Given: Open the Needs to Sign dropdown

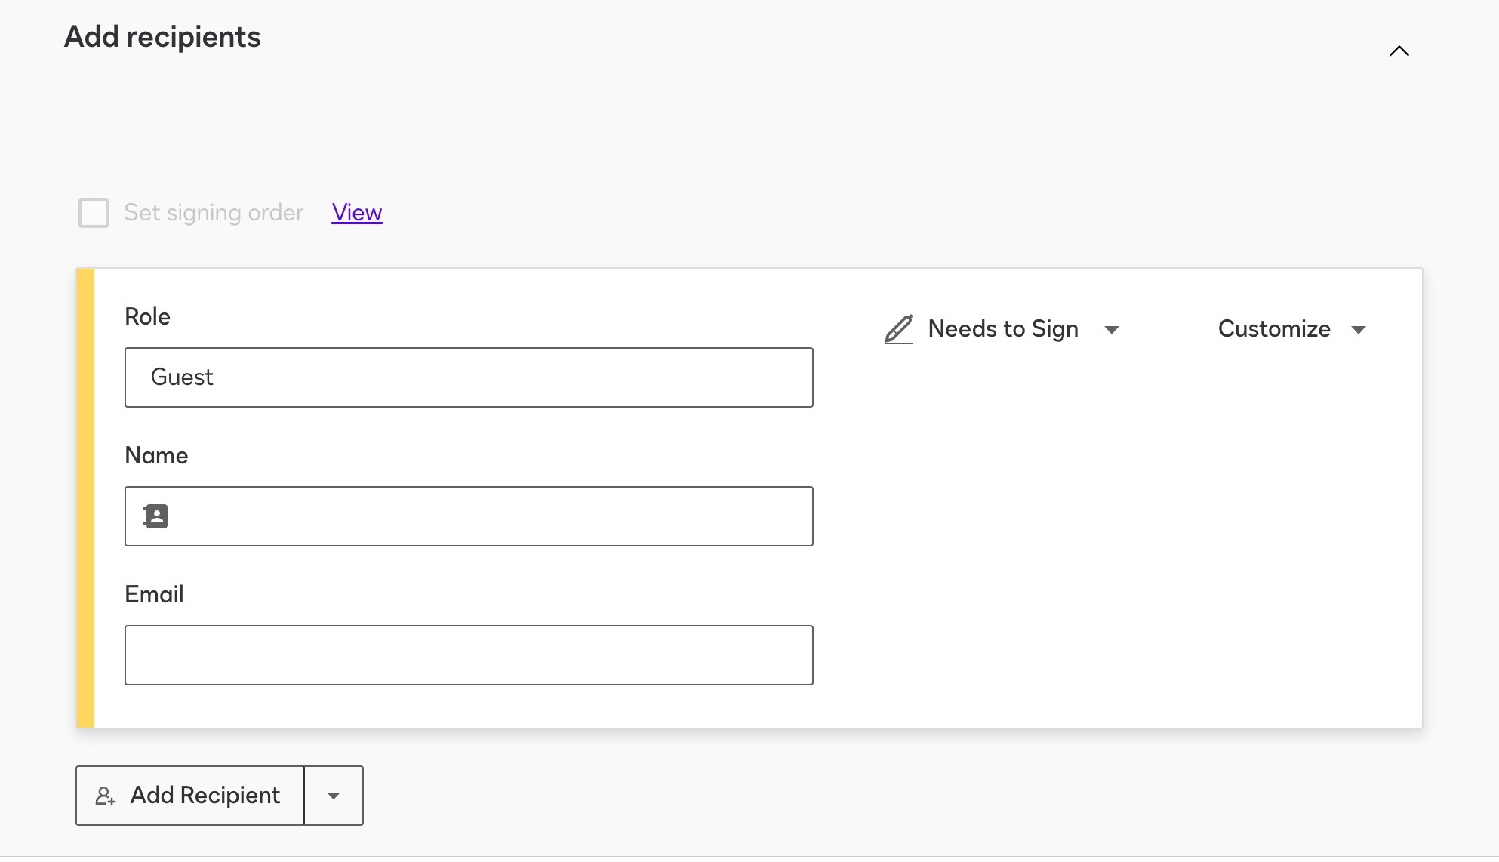Looking at the screenshot, I should point(1003,328).
